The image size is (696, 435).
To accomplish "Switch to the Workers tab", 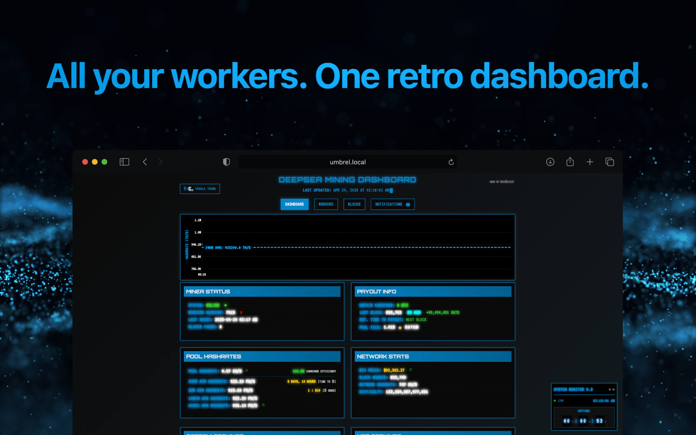I will 326,204.
